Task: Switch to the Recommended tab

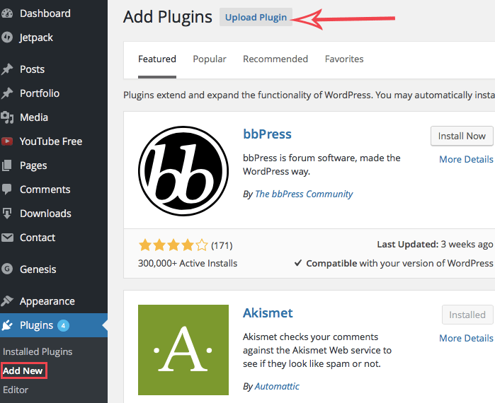Action: tap(275, 59)
